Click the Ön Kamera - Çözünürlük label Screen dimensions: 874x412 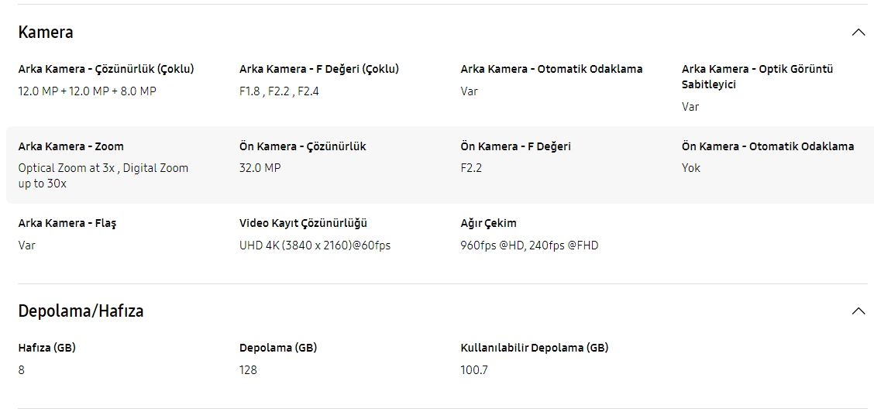pos(303,146)
